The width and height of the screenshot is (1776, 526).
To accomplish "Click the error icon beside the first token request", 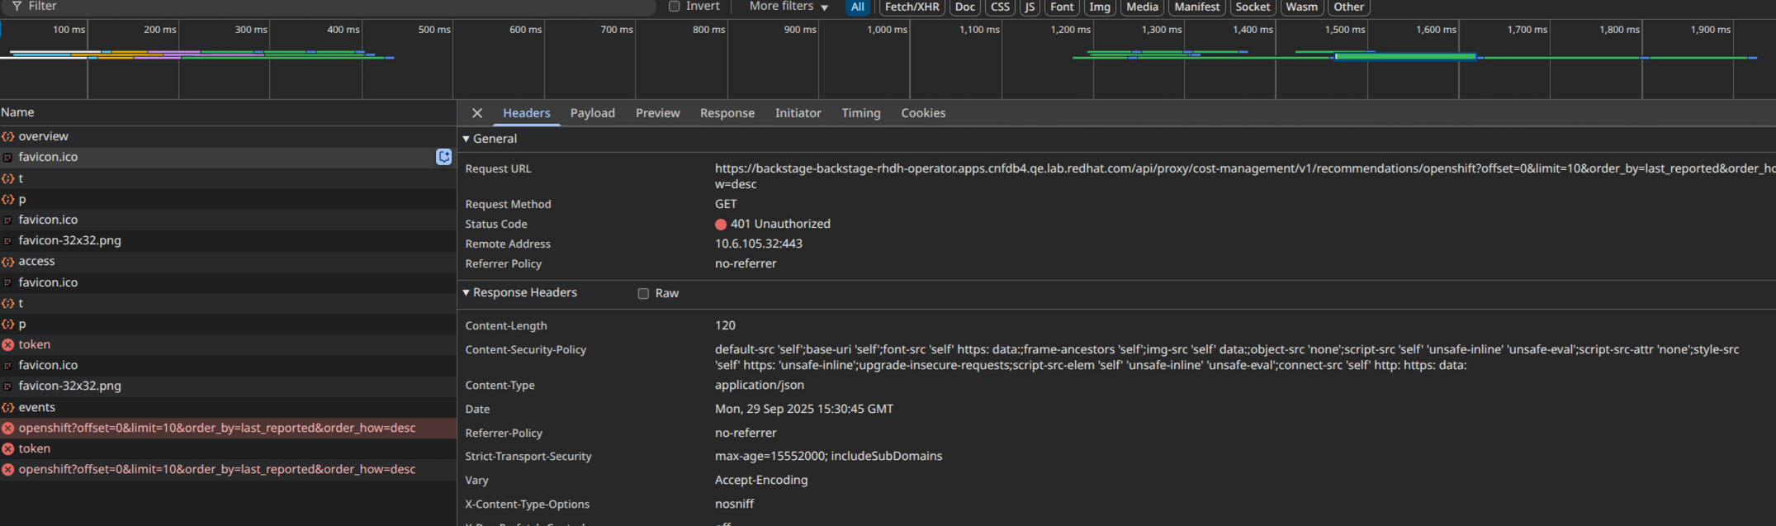I will [8, 344].
